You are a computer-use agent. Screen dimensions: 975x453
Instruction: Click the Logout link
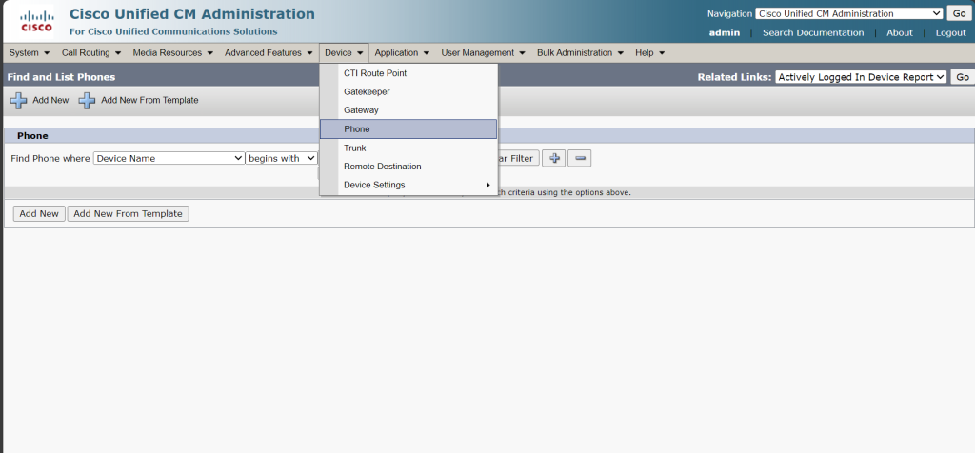click(950, 32)
